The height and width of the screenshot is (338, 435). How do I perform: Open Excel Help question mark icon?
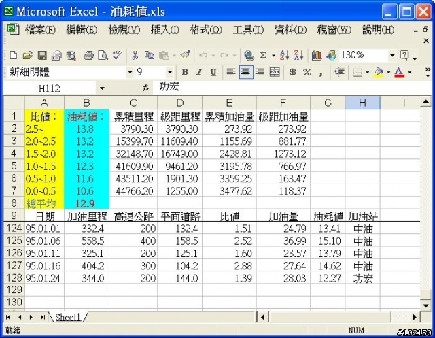(x=404, y=56)
